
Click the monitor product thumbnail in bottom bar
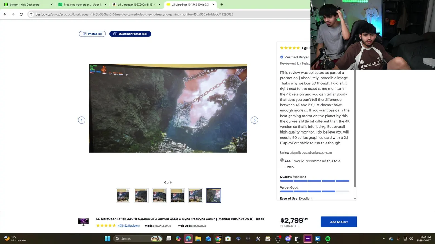pyautogui.click(x=83, y=222)
